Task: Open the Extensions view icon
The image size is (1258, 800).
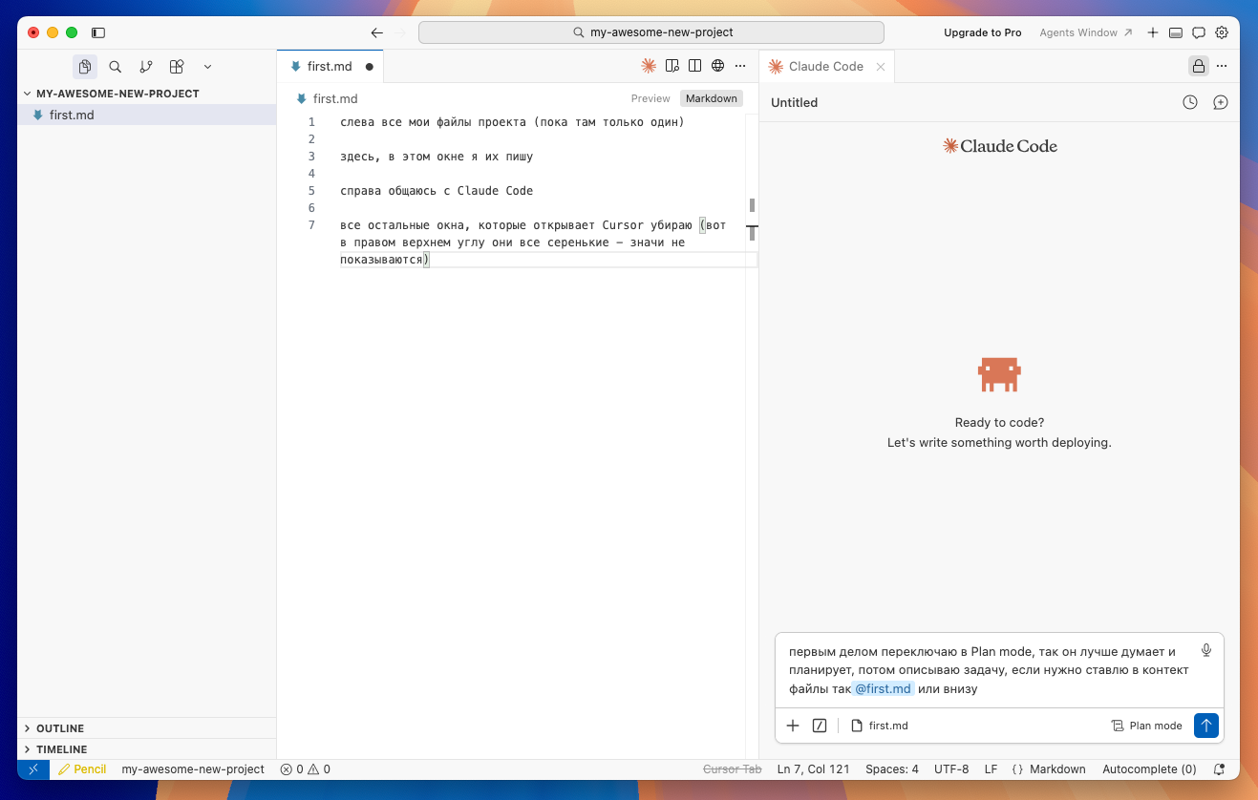Action: coord(176,67)
